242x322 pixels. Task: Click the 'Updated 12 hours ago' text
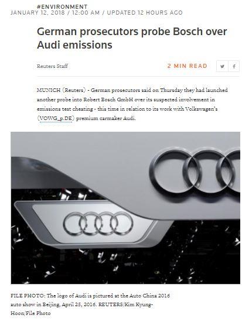click(145, 13)
